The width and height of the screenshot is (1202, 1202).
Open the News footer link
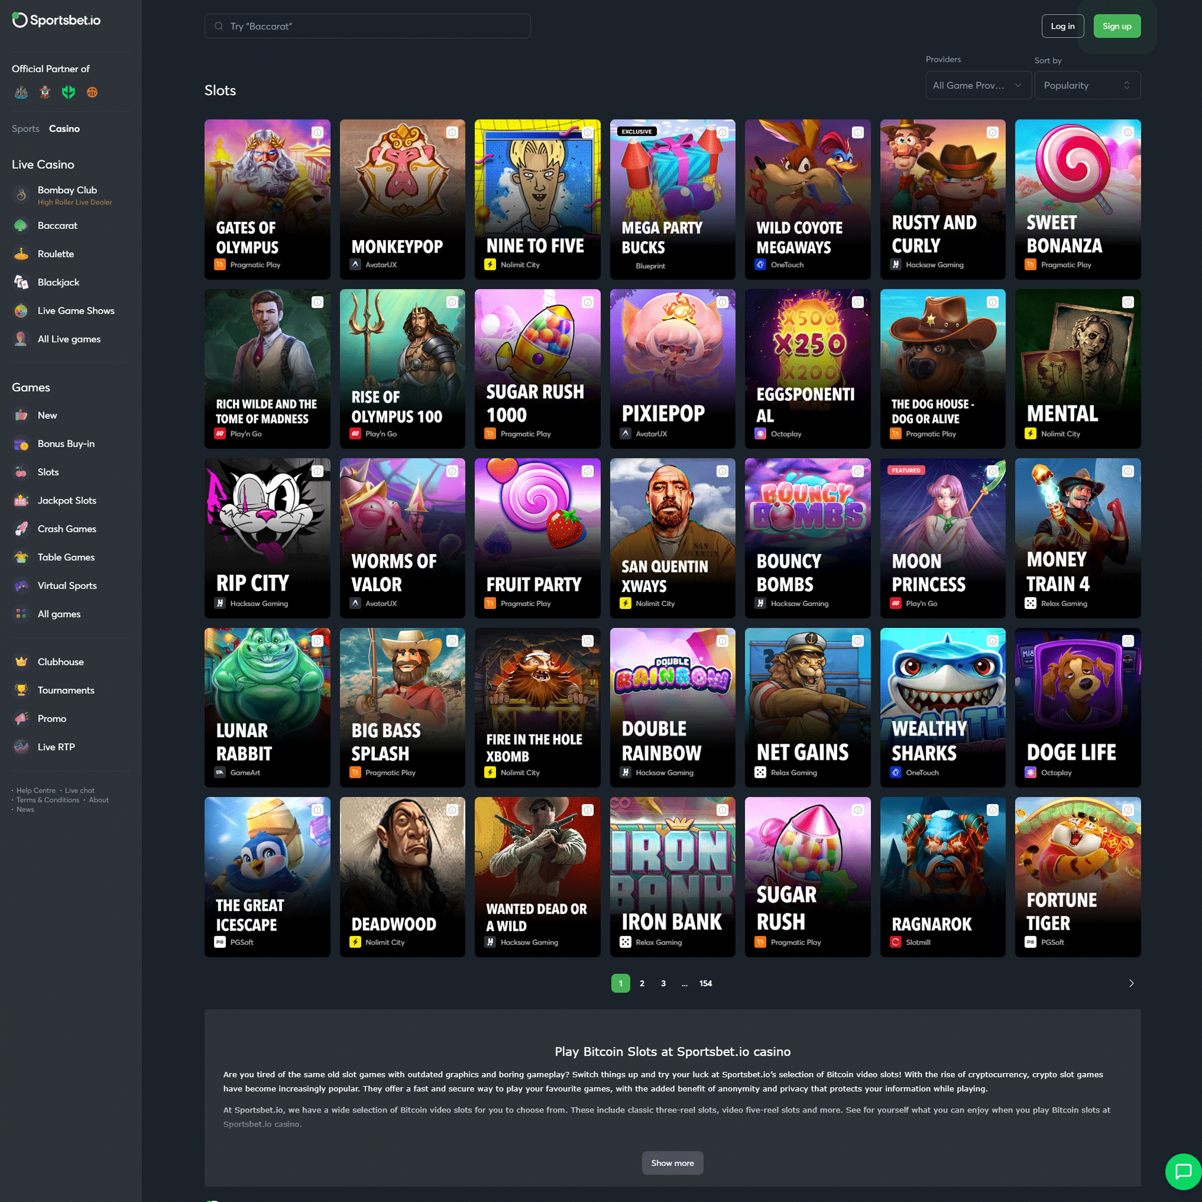point(25,809)
